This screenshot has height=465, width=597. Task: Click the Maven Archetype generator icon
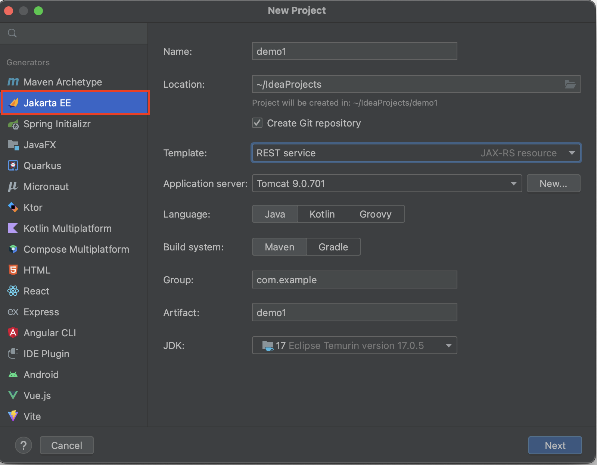[x=13, y=82]
